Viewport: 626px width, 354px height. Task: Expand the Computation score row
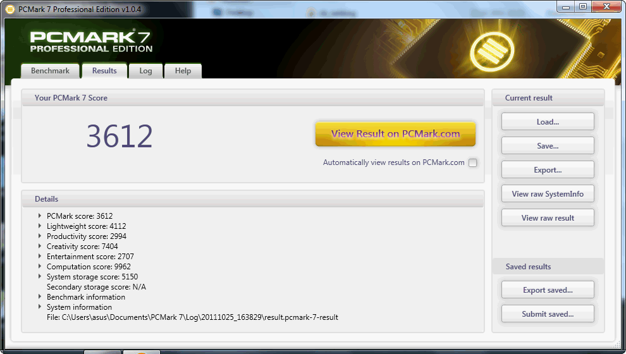tap(40, 266)
